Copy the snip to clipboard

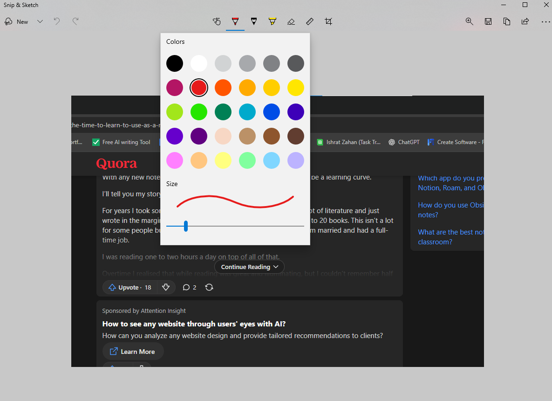(x=507, y=21)
